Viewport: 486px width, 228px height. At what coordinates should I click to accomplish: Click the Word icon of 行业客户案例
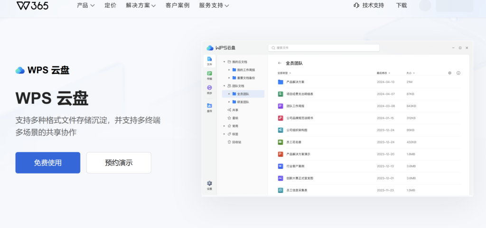[x=280, y=166]
